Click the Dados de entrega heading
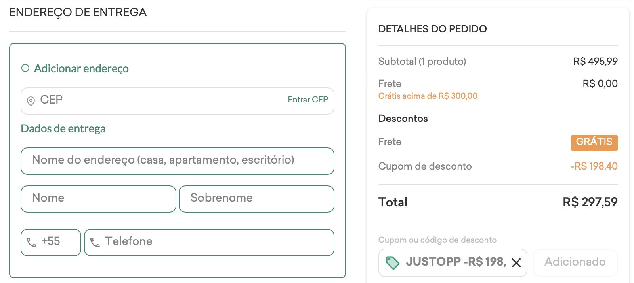Screen dimensions: 634x283 click(63, 129)
